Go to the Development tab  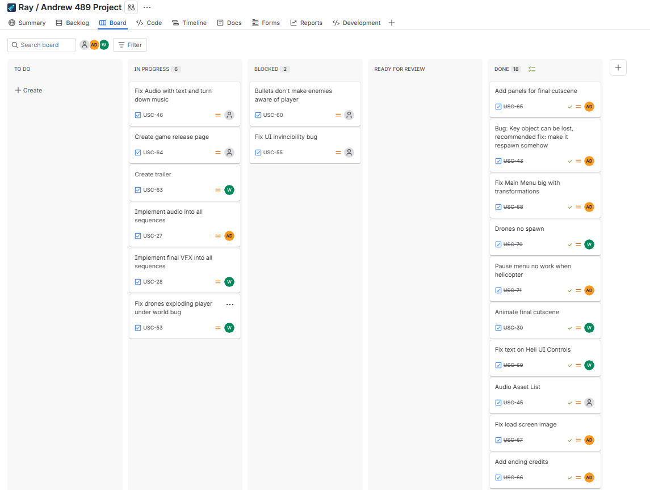pyautogui.click(x=357, y=23)
